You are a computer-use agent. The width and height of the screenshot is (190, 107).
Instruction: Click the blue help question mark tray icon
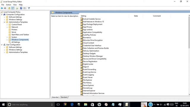click(x=151, y=104)
